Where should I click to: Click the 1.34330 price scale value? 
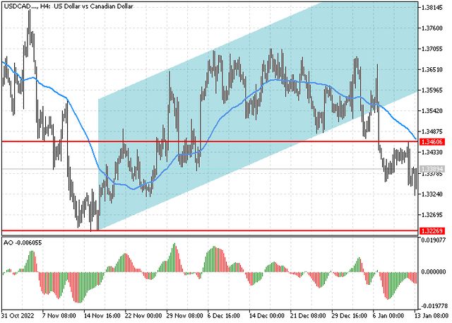[x=432, y=152]
